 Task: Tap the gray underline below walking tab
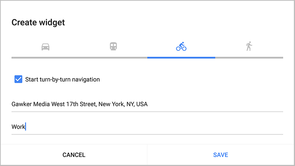point(249,58)
